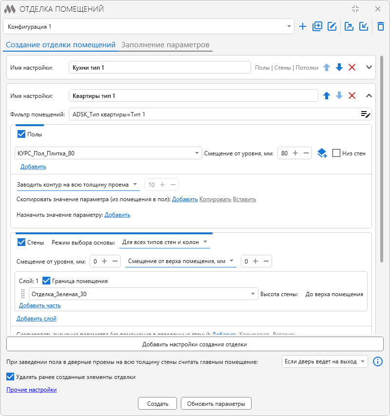
Task: Click the 'Создать' button
Action: tap(157, 403)
